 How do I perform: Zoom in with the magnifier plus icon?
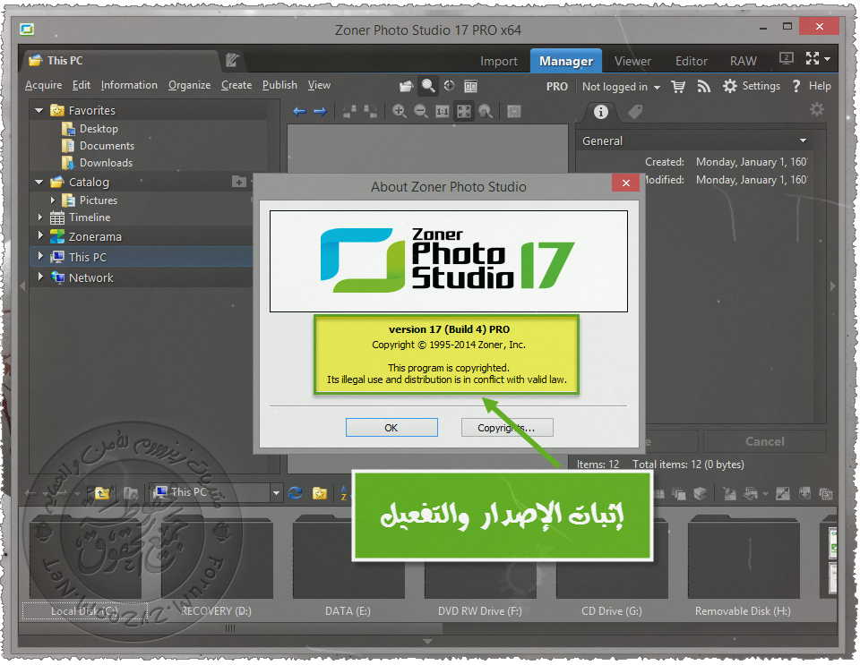pyautogui.click(x=400, y=111)
